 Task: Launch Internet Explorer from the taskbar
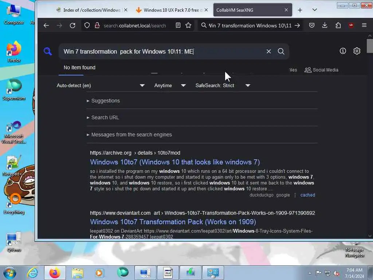[32, 273]
